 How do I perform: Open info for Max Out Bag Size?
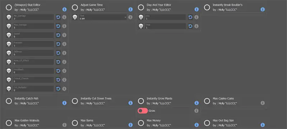[263, 125]
